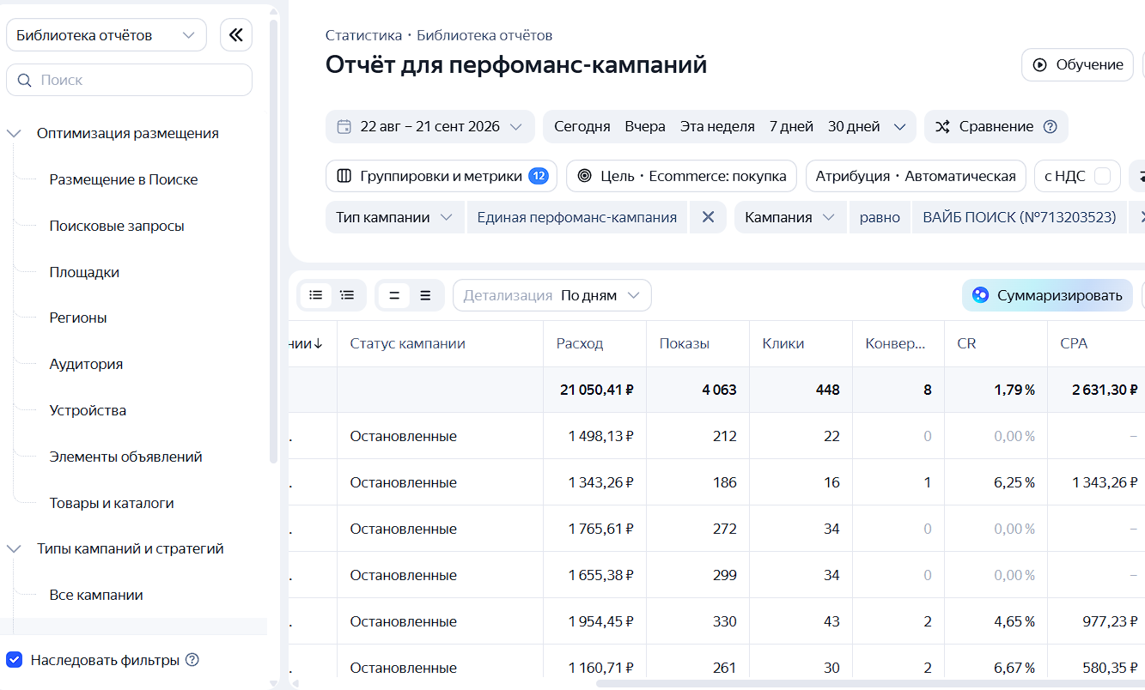Open help icon next to Наследовать фильтры
Screen dimensions: 1145x690
click(192, 660)
